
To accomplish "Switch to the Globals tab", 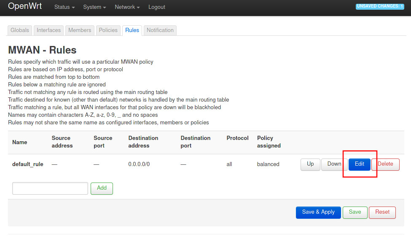I will pyautogui.click(x=20, y=30).
